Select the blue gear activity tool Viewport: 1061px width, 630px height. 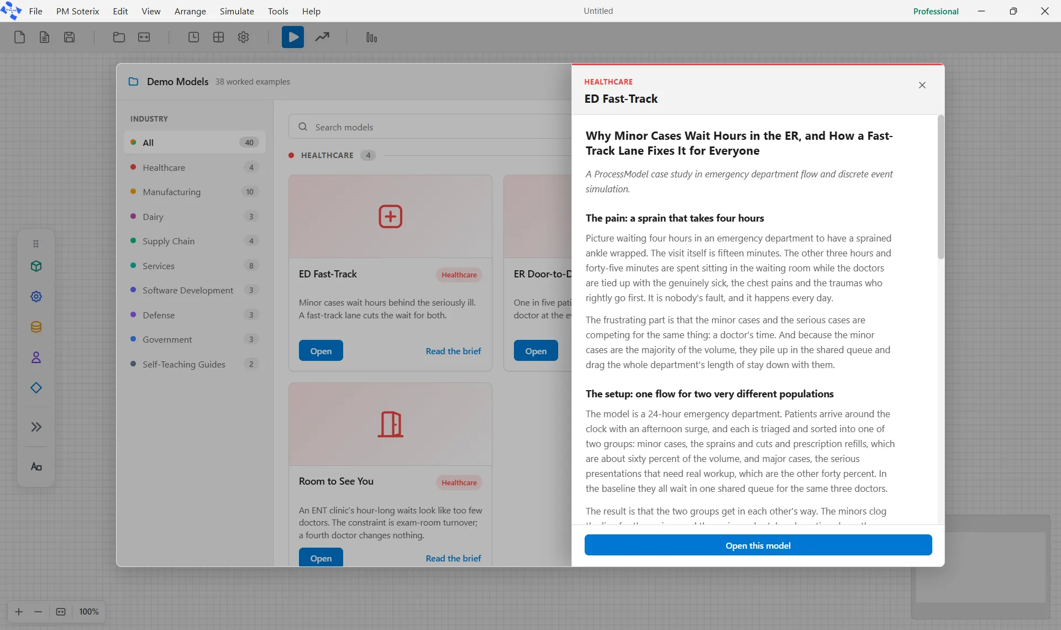36,297
